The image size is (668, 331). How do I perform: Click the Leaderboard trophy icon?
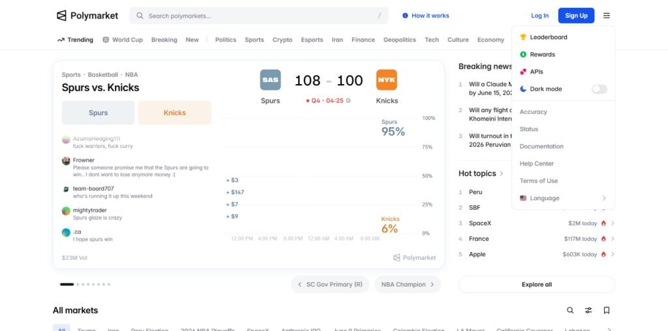click(523, 37)
